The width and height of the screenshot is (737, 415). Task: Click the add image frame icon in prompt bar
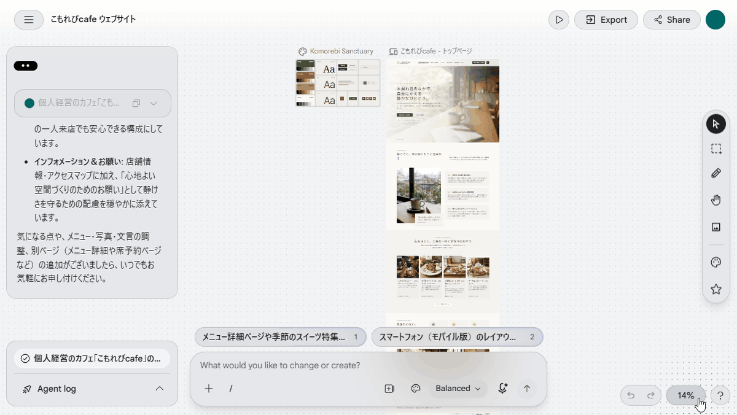click(389, 389)
